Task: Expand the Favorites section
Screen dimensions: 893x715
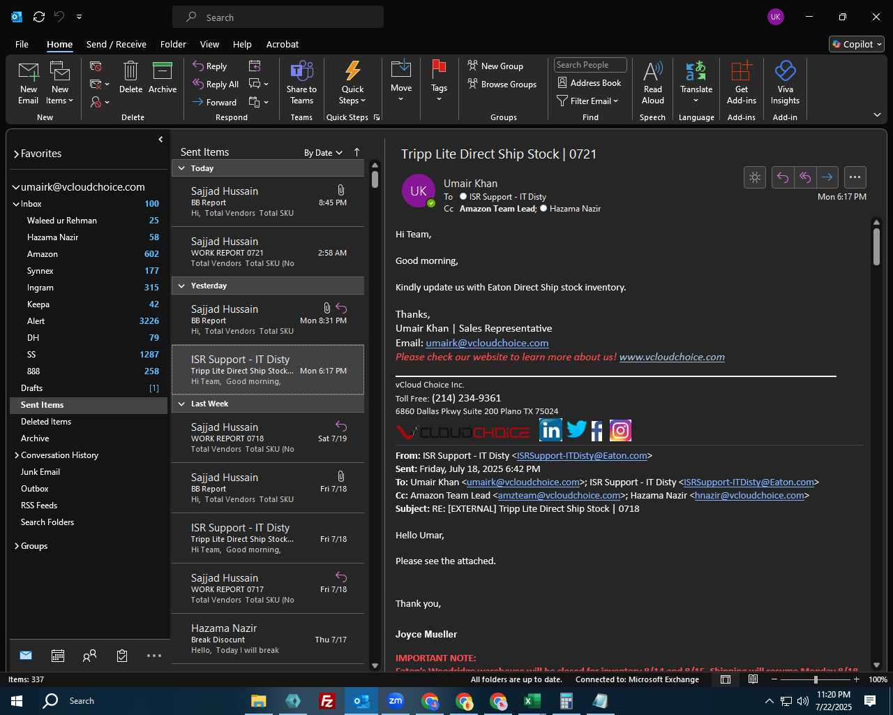Action: (16, 154)
